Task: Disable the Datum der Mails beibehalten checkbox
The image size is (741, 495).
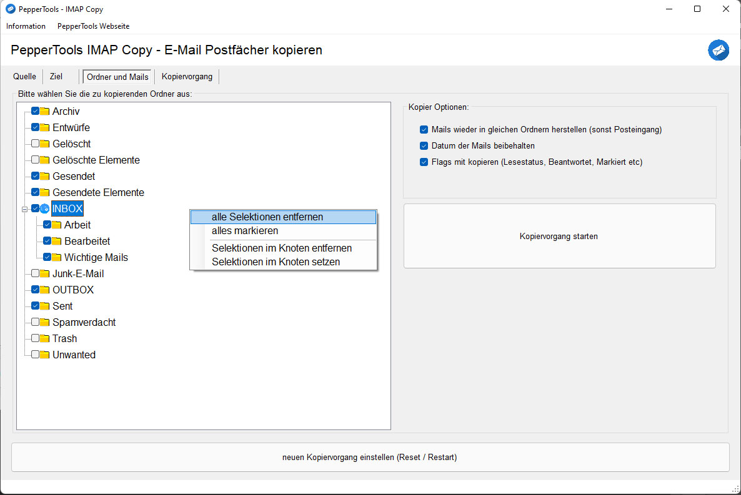Action: tap(423, 145)
